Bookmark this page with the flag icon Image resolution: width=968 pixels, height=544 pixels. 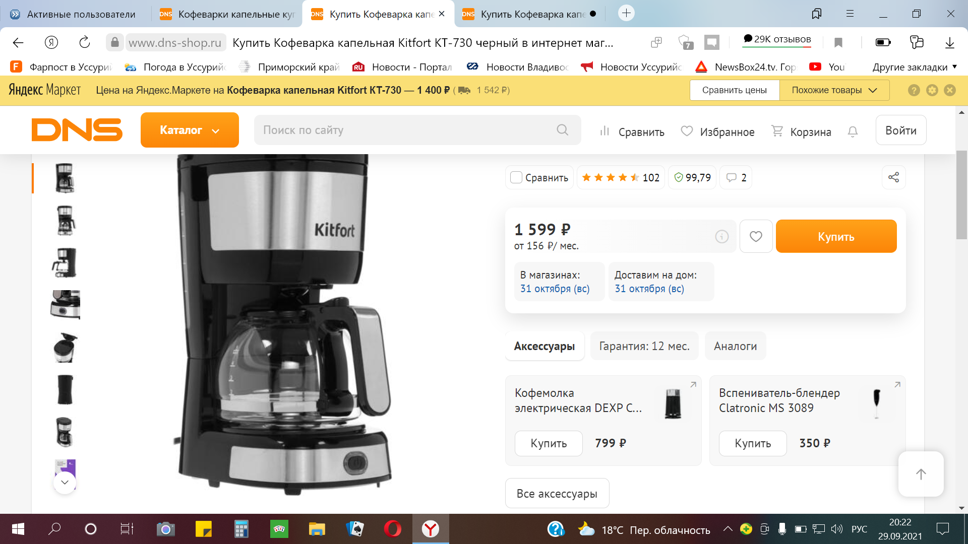click(838, 43)
